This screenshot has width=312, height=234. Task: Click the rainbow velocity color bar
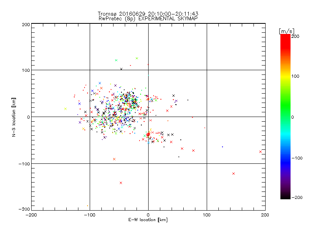[285, 117]
